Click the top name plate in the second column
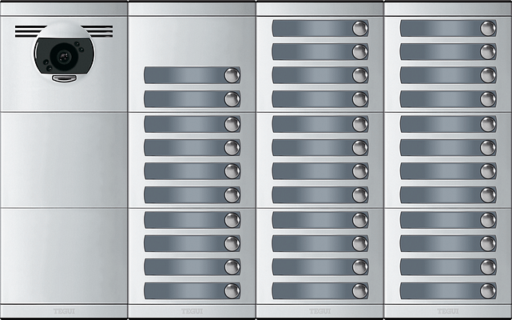The height and width of the screenshot is (320, 512). (x=182, y=75)
